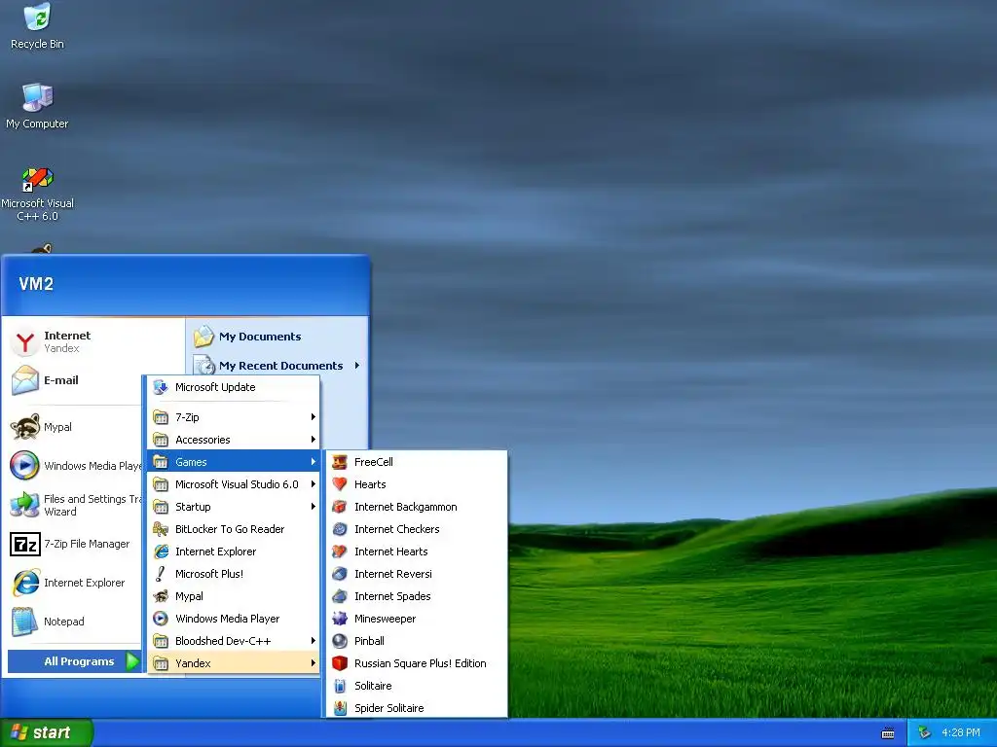Click the E-mail envelope icon

tap(24, 380)
